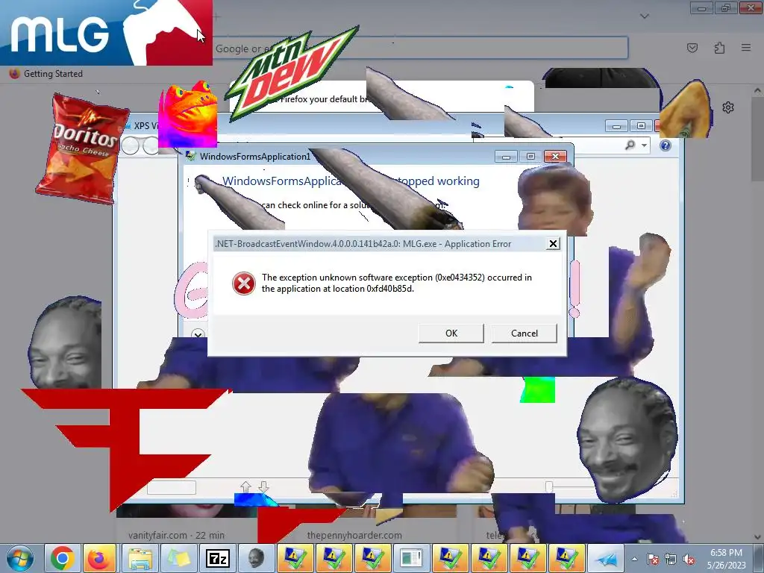Screen dimensions: 764x573
Task: Open the Firefox extensions puzzle icon
Action: point(719,48)
